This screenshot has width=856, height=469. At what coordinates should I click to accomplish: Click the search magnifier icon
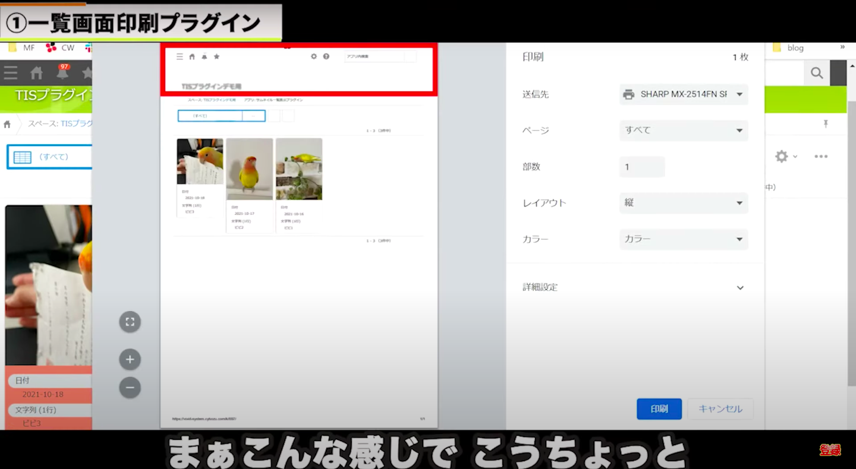point(817,73)
